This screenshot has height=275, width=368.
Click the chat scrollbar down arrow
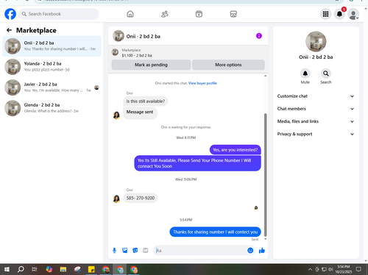click(265, 239)
